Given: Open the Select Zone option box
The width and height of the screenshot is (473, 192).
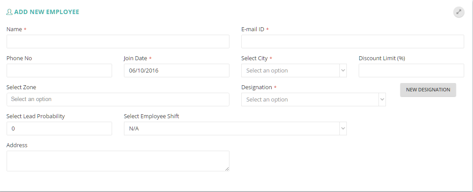Looking at the screenshot, I should pos(118,99).
